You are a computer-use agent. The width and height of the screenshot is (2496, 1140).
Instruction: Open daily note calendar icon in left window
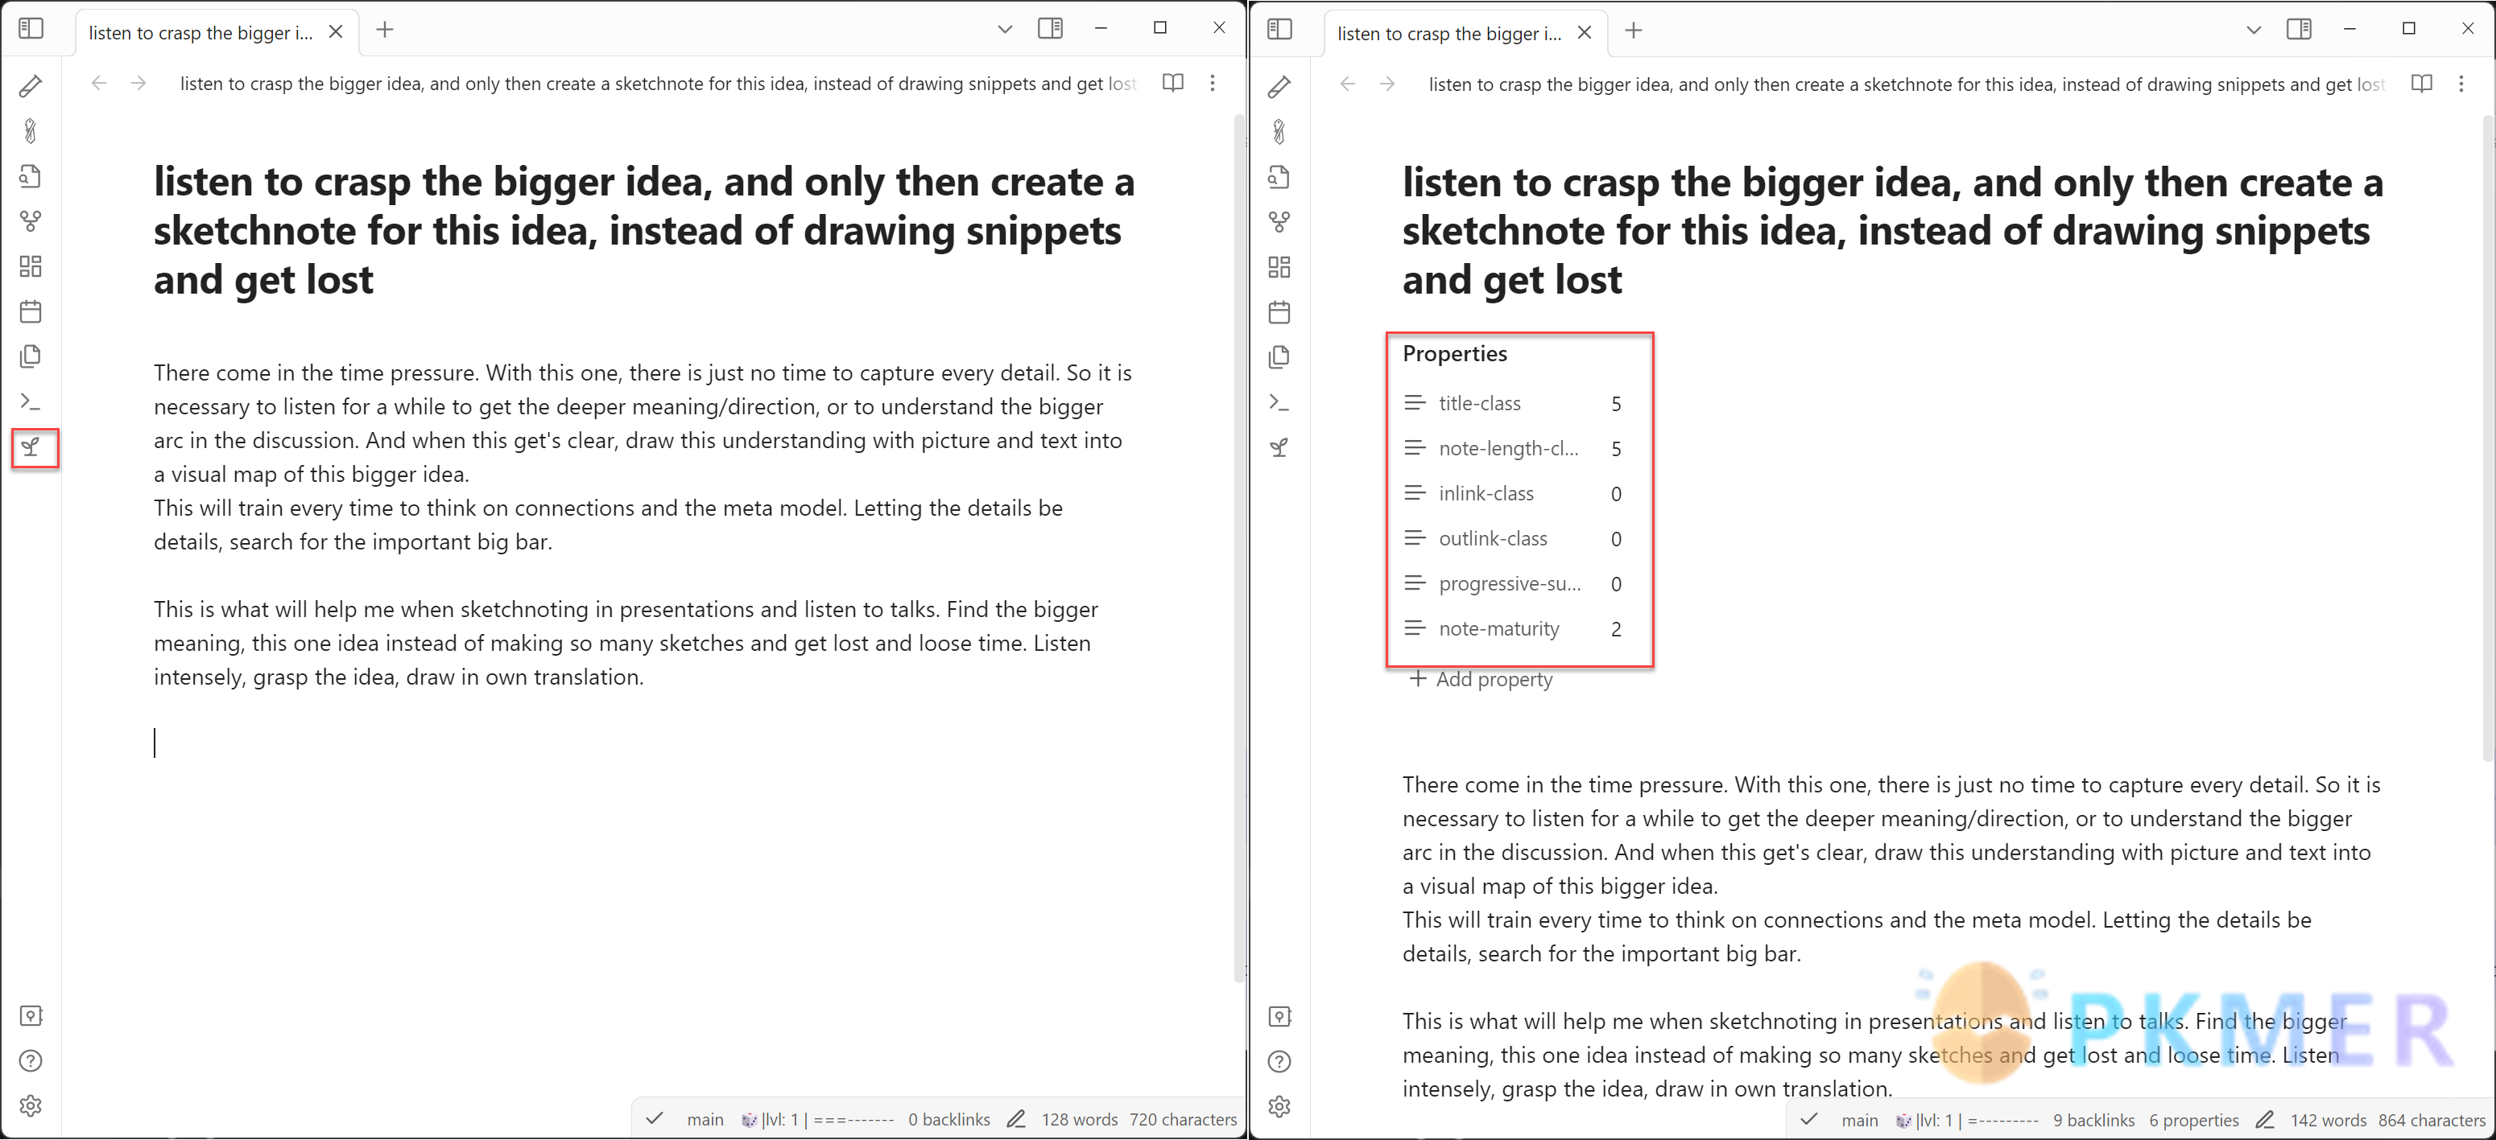coord(30,311)
